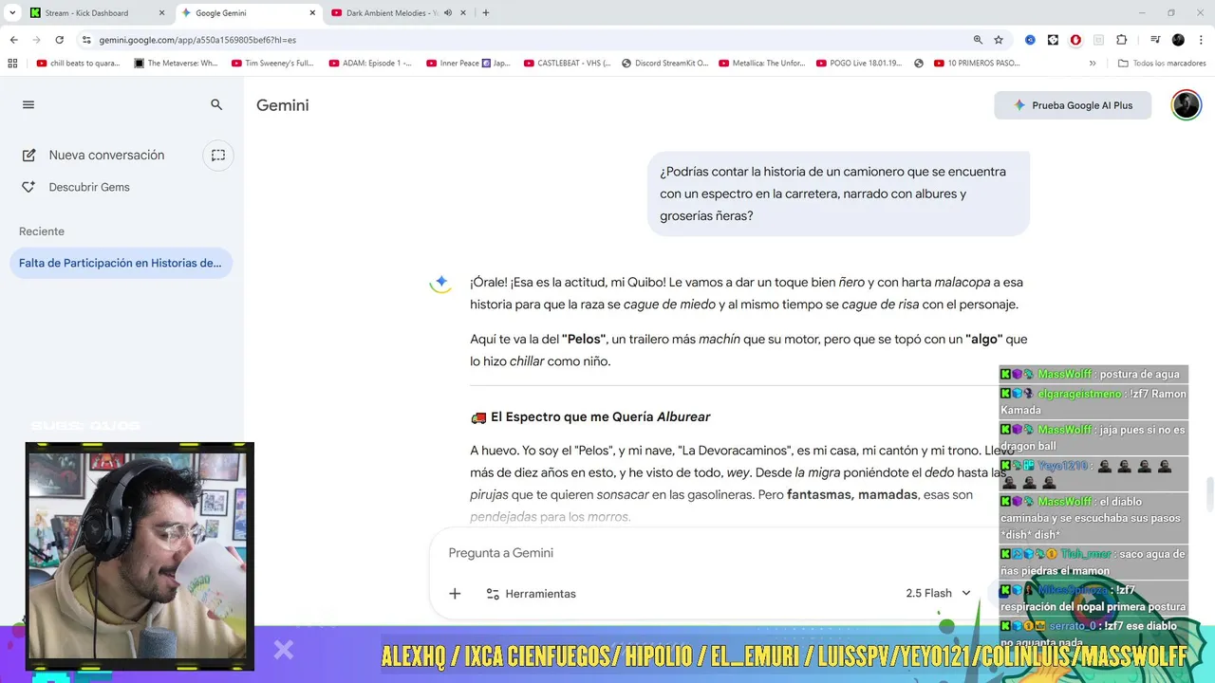This screenshot has width=1215, height=683.
Task: Open Chrome three-dot menu
Action: 1200,40
